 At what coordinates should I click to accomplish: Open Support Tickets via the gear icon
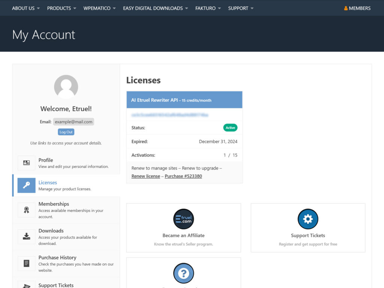307,219
